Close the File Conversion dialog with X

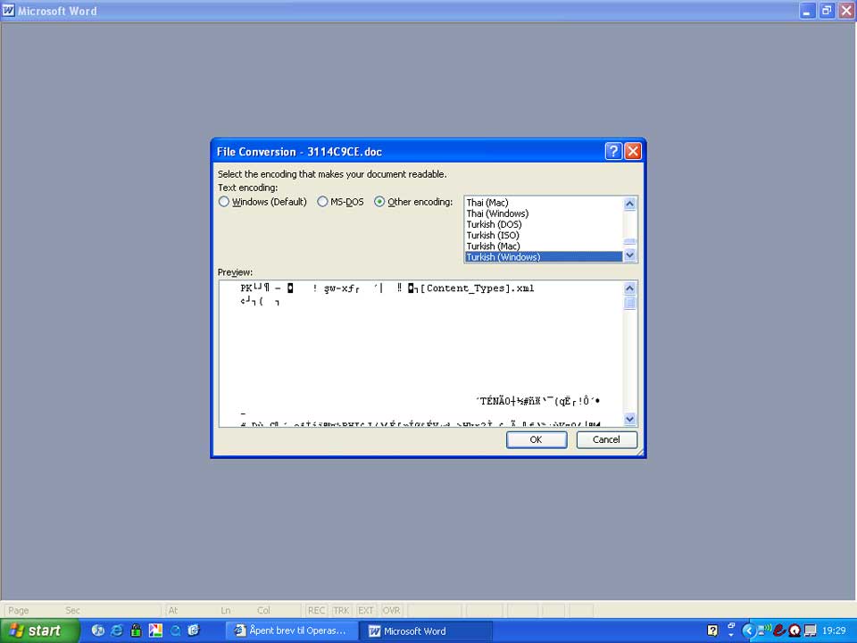click(633, 151)
